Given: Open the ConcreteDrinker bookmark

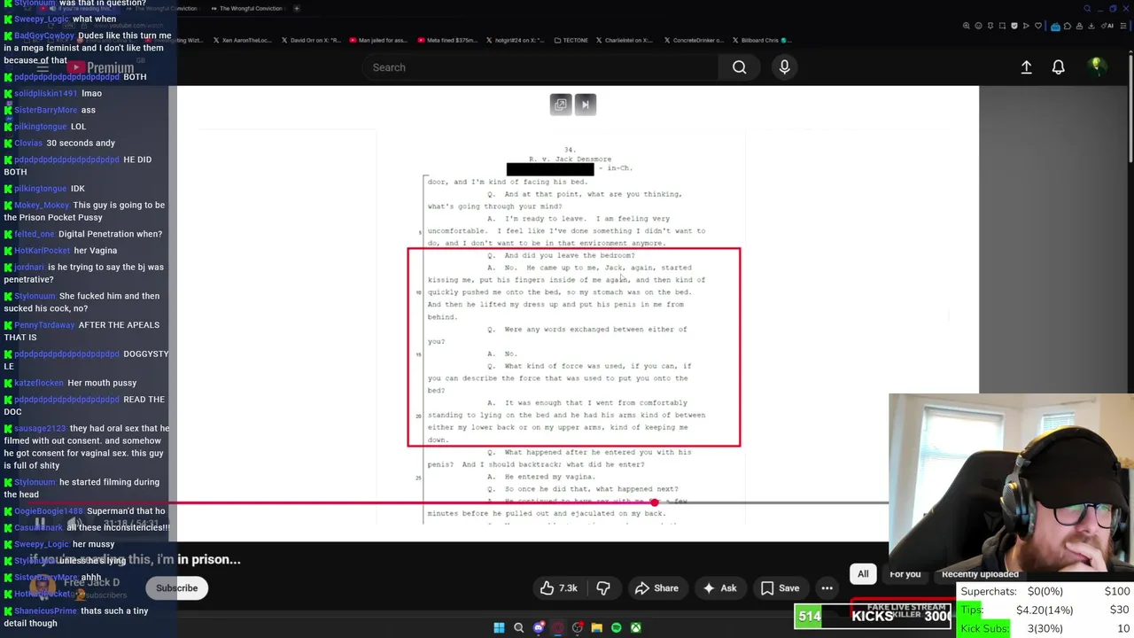Looking at the screenshot, I should tap(693, 40).
